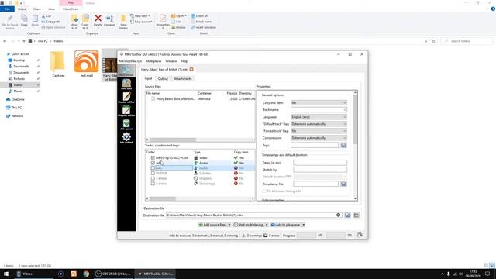Click the Add source files button
This screenshot has width=496, height=279.
tap(212, 225)
